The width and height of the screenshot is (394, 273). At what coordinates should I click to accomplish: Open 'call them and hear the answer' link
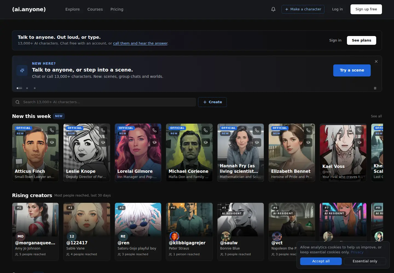140,43
